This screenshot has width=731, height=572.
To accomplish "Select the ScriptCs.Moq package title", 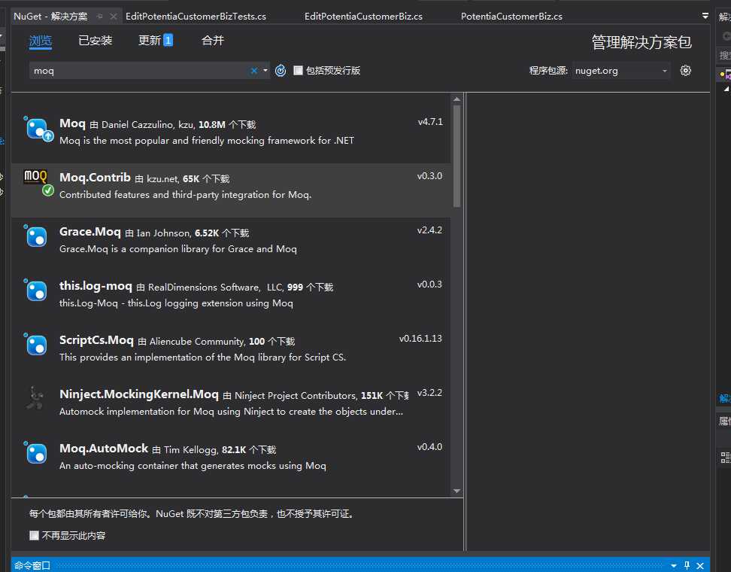I will tap(96, 340).
